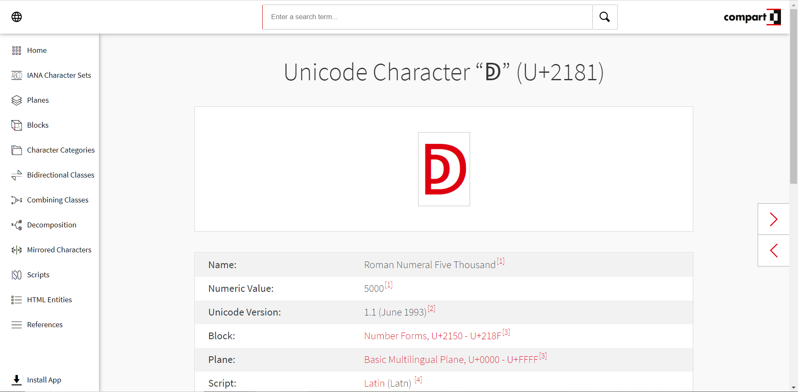Open the HTML Entities page
The height and width of the screenshot is (392, 798).
point(49,300)
